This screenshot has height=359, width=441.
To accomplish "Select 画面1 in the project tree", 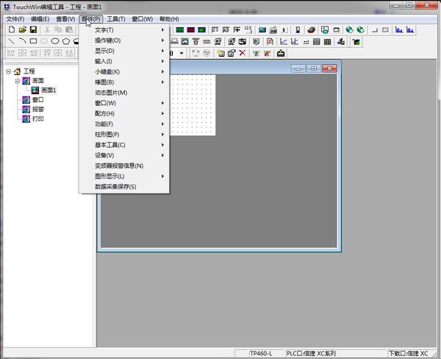I will coord(48,90).
